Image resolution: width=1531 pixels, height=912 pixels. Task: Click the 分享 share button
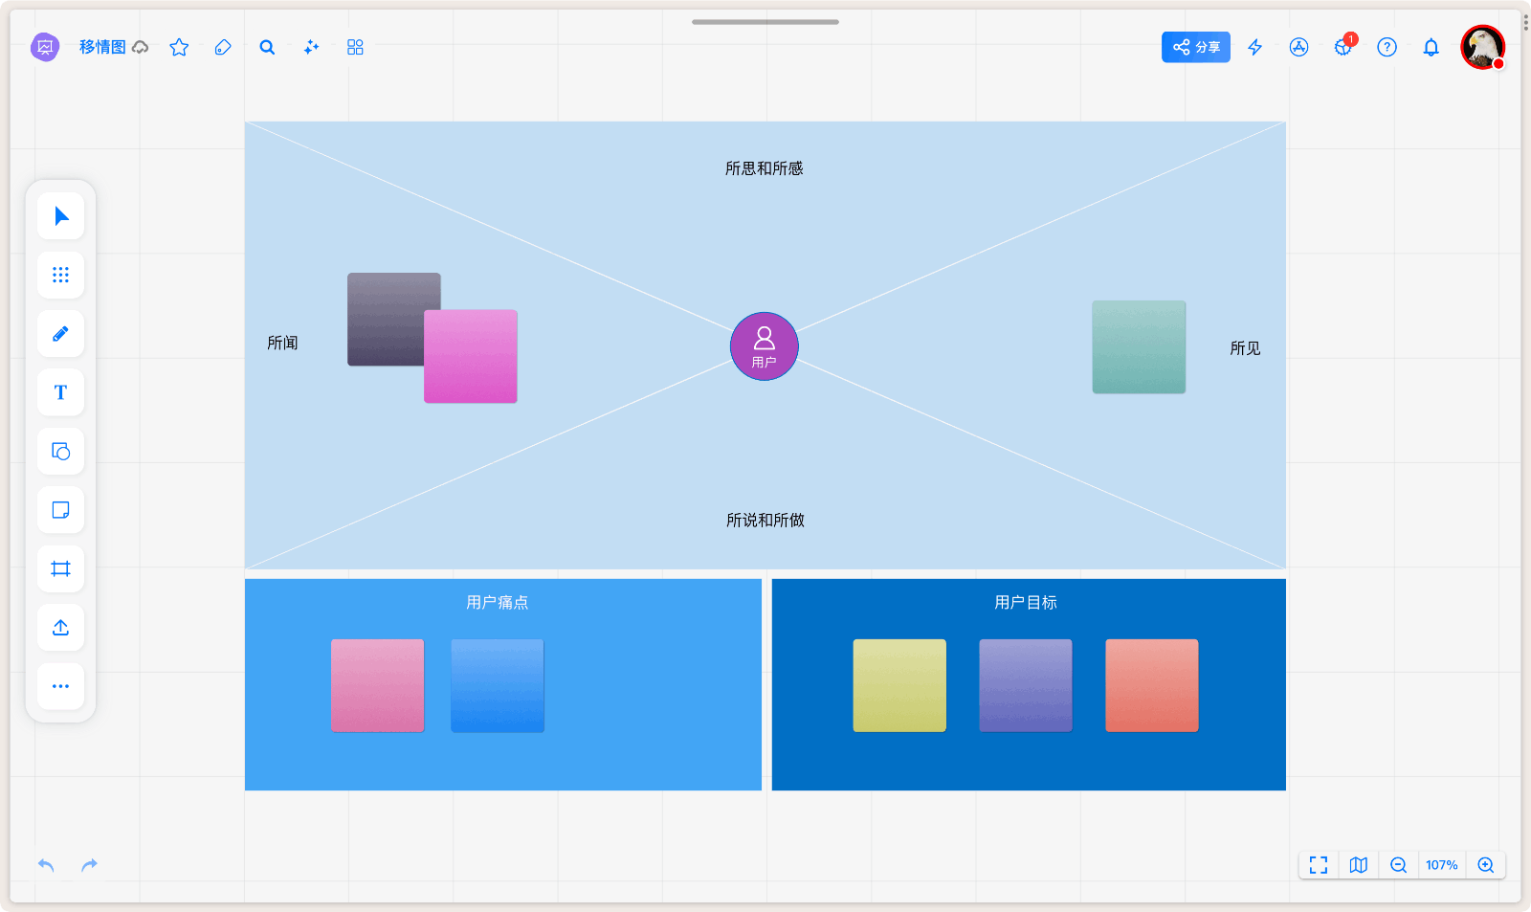click(x=1195, y=47)
